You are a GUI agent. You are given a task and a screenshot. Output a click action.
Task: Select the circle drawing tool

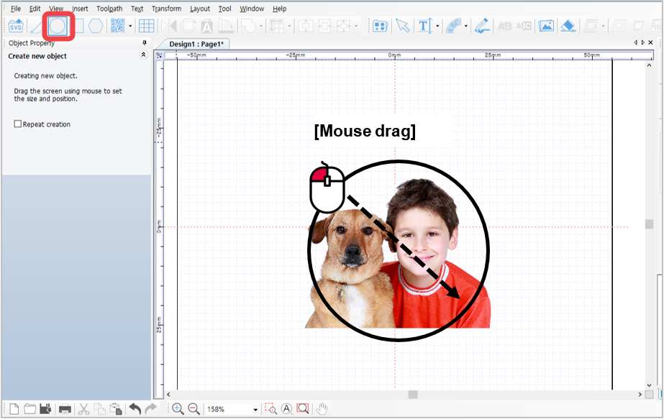[x=57, y=27]
